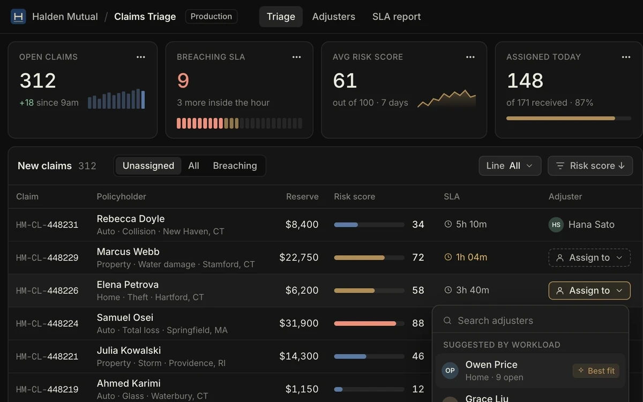Click policyholder Marcus Webb
The image size is (643, 402).
(x=128, y=251)
